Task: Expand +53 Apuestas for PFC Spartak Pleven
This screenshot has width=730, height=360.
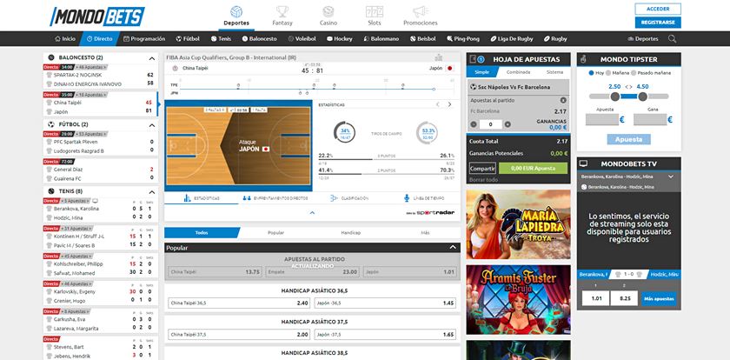Action: [x=91, y=134]
